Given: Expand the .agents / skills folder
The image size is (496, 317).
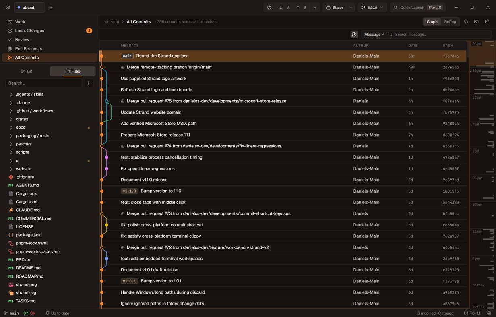Looking at the screenshot, I should pos(29,94).
